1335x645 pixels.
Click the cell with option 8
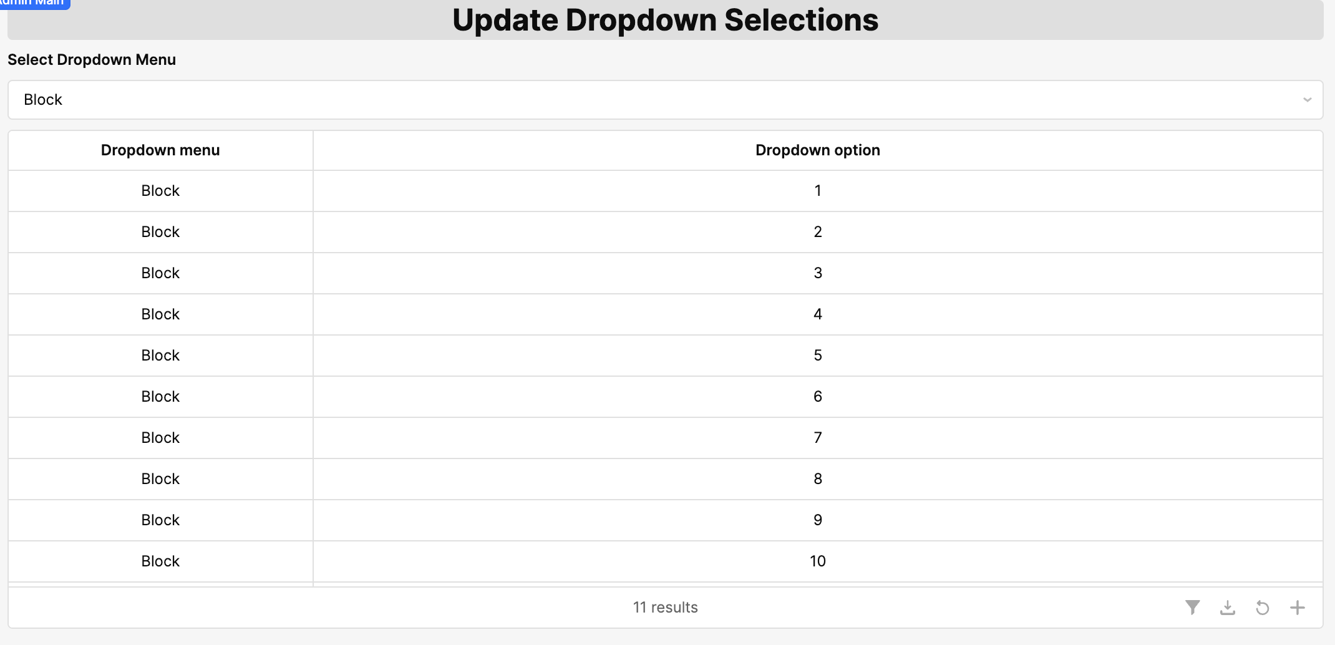[817, 479]
